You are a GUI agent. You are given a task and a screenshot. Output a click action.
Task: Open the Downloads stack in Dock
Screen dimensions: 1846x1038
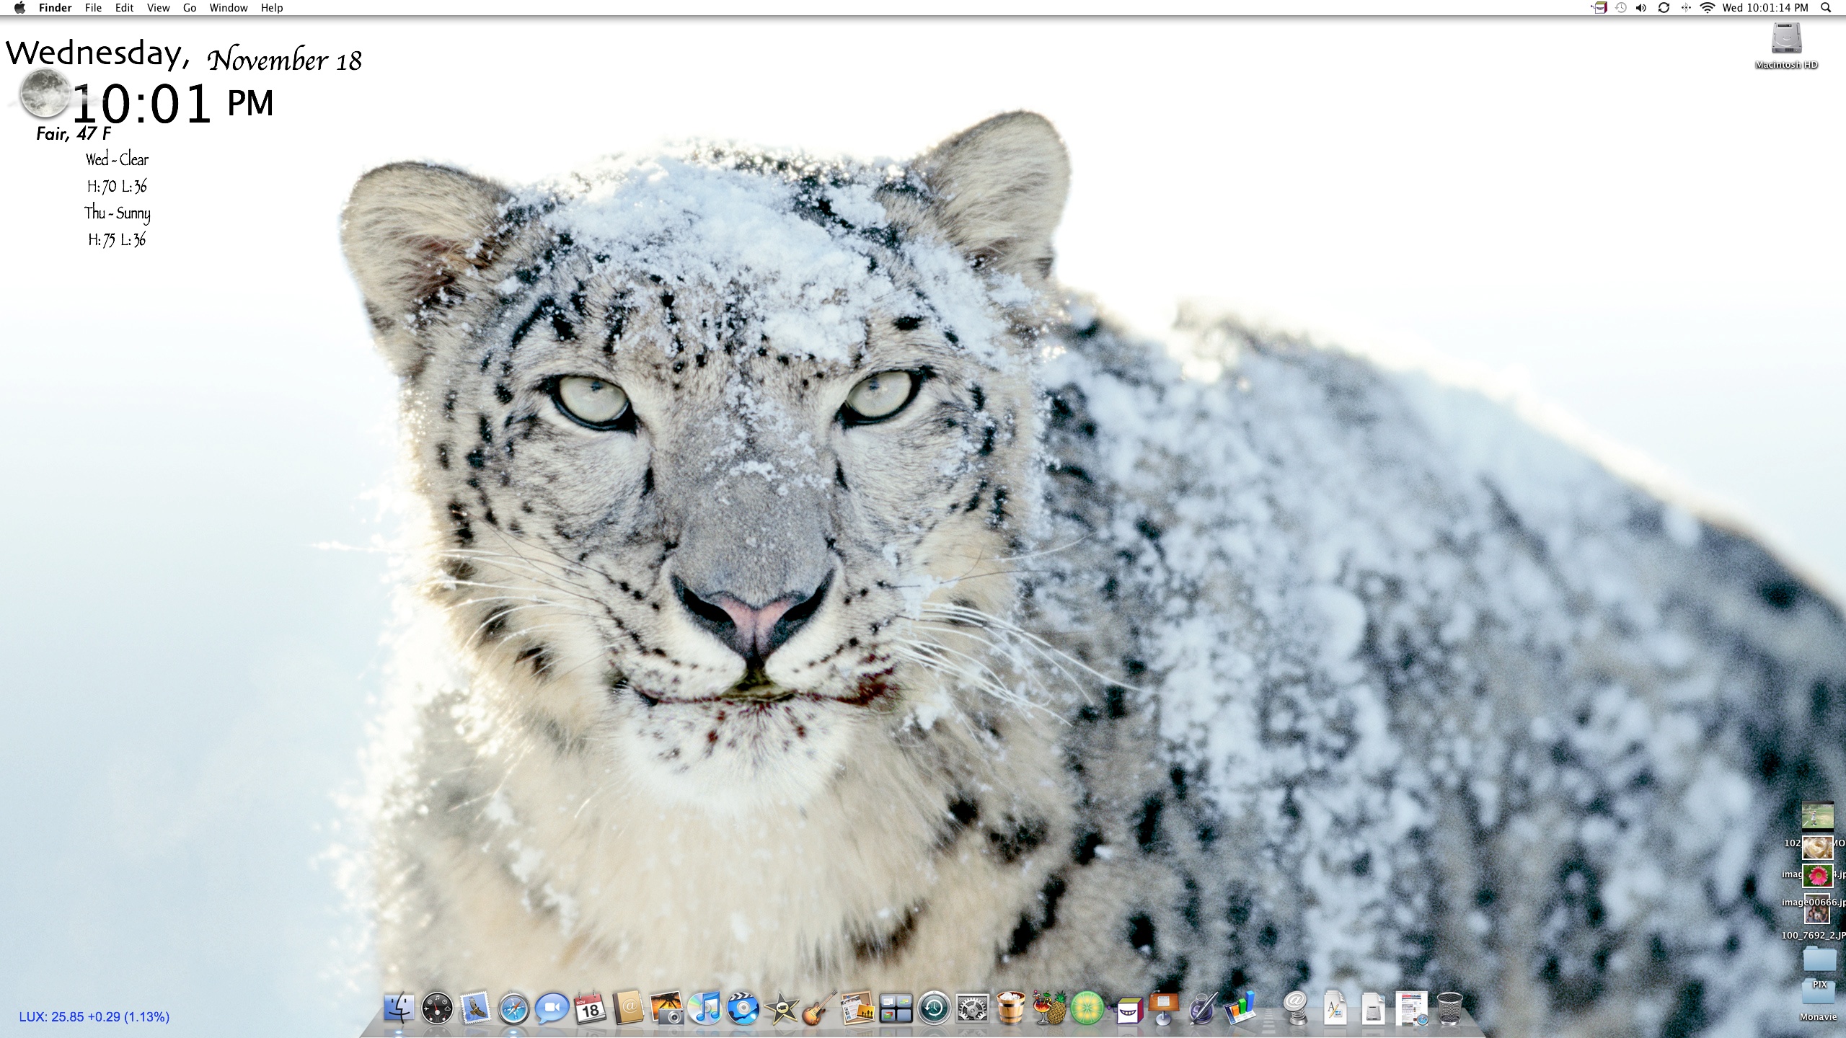coord(1411,1007)
